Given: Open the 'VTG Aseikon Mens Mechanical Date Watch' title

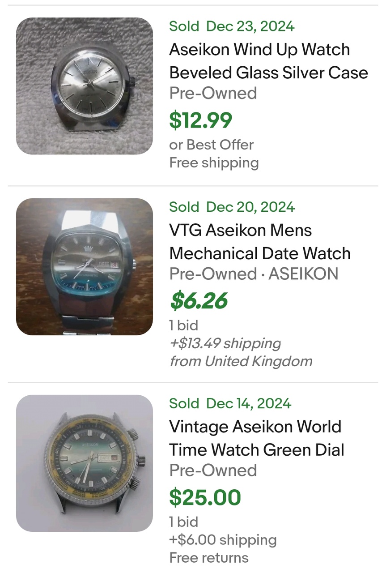Looking at the screenshot, I should [x=259, y=242].
